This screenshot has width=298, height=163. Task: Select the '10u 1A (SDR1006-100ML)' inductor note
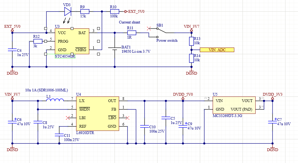point(46,90)
